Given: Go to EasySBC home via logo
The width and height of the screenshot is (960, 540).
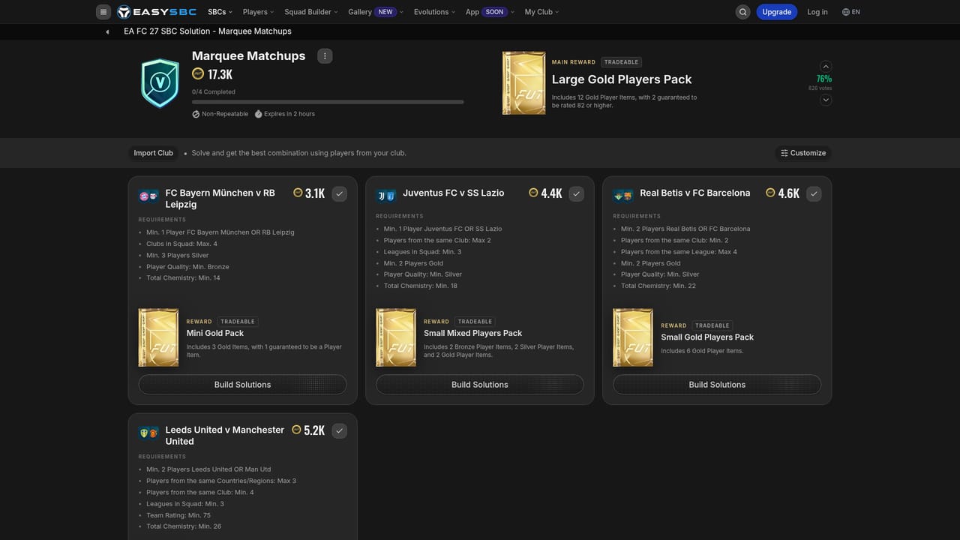Looking at the screenshot, I should coord(158,12).
